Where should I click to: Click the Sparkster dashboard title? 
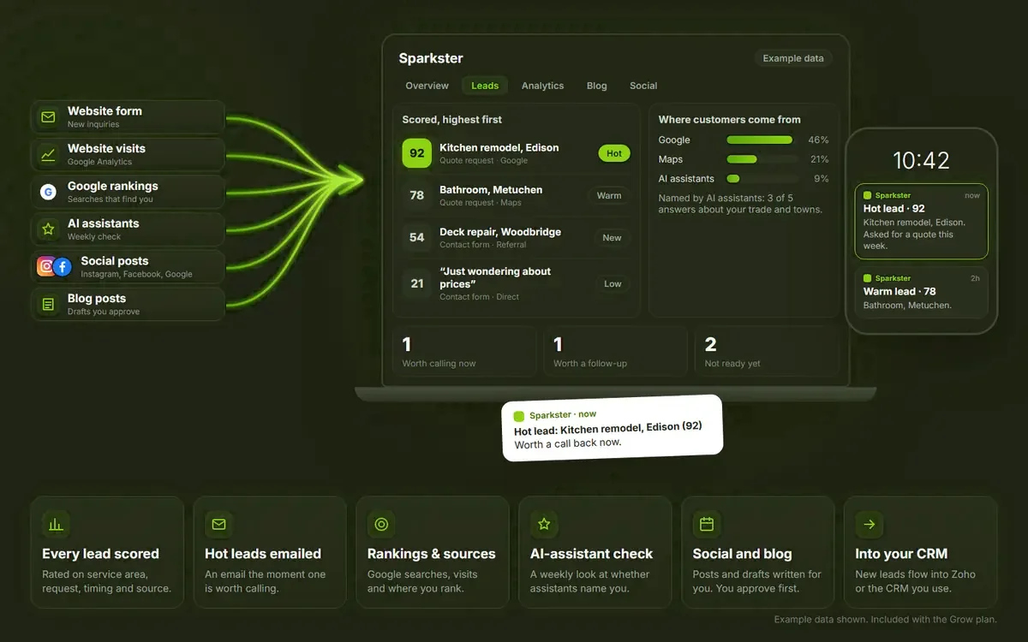click(431, 58)
